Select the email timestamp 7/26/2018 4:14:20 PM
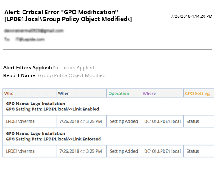The image size is (217, 169). coord(191,16)
